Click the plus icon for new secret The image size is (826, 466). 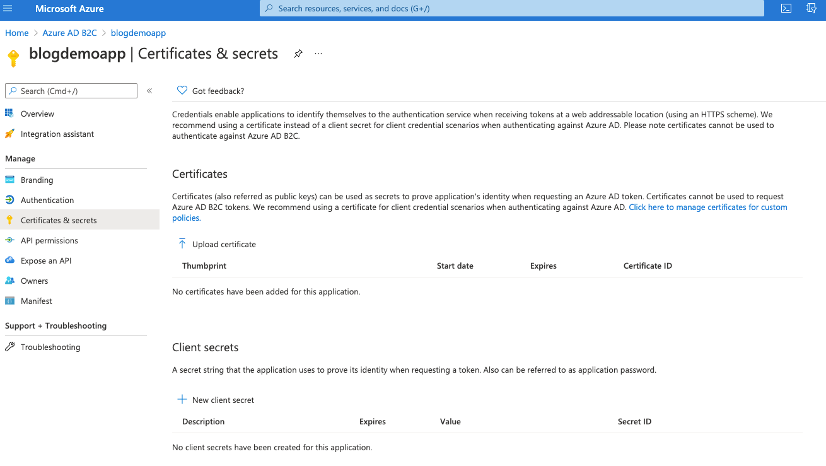tap(182, 400)
